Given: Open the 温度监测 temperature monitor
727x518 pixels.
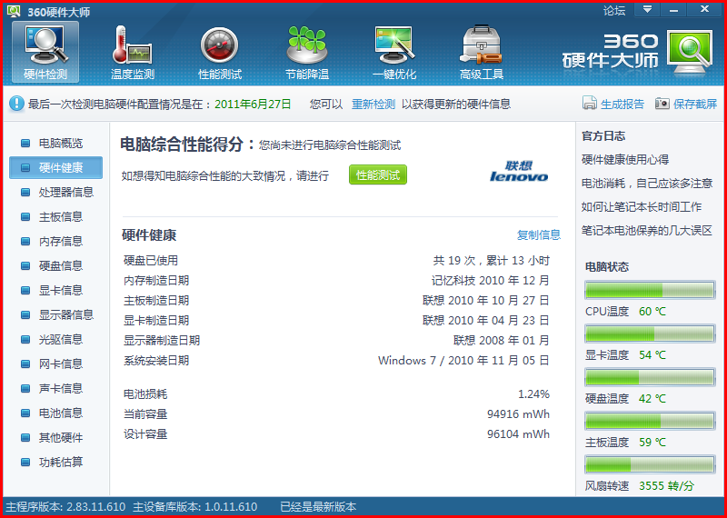Looking at the screenshot, I should click(x=132, y=52).
